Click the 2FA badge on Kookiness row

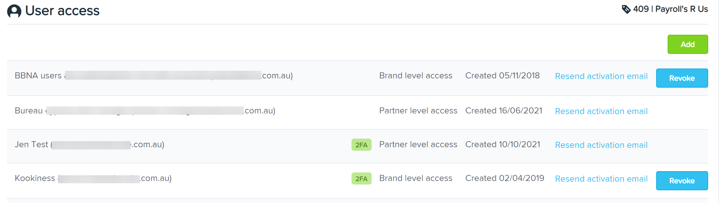361,178
